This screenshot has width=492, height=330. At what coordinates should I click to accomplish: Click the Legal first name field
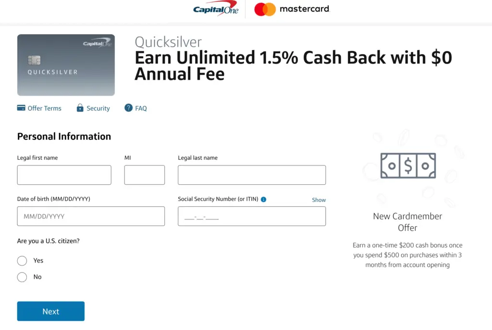(64, 175)
